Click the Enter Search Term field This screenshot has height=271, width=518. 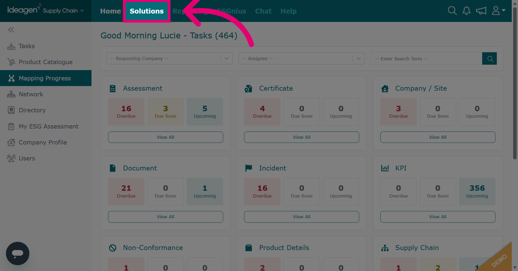(x=426, y=59)
